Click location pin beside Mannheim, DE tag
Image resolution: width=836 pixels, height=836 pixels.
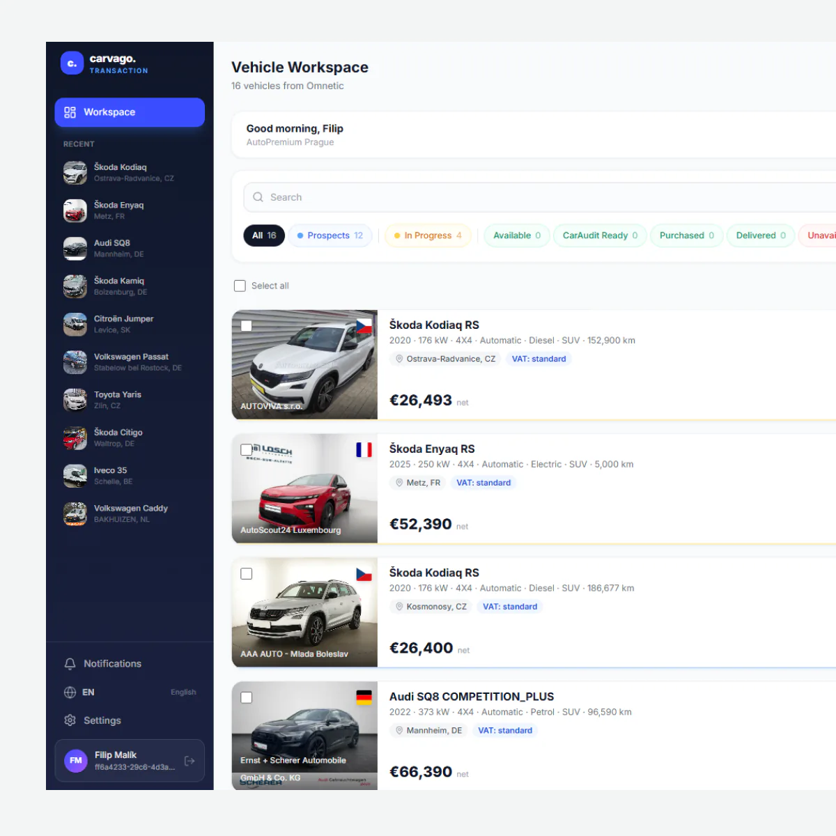[x=399, y=731]
